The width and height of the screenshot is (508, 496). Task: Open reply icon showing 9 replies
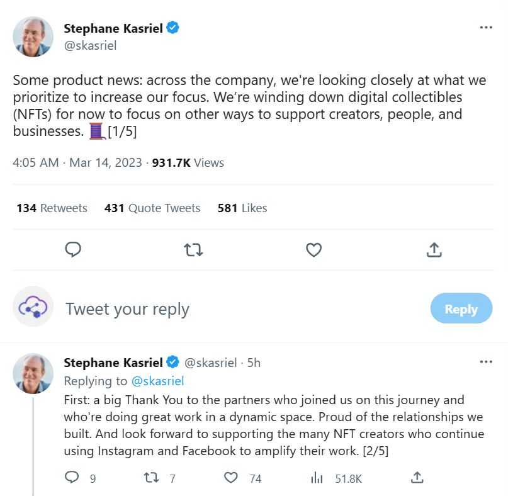[72, 478]
